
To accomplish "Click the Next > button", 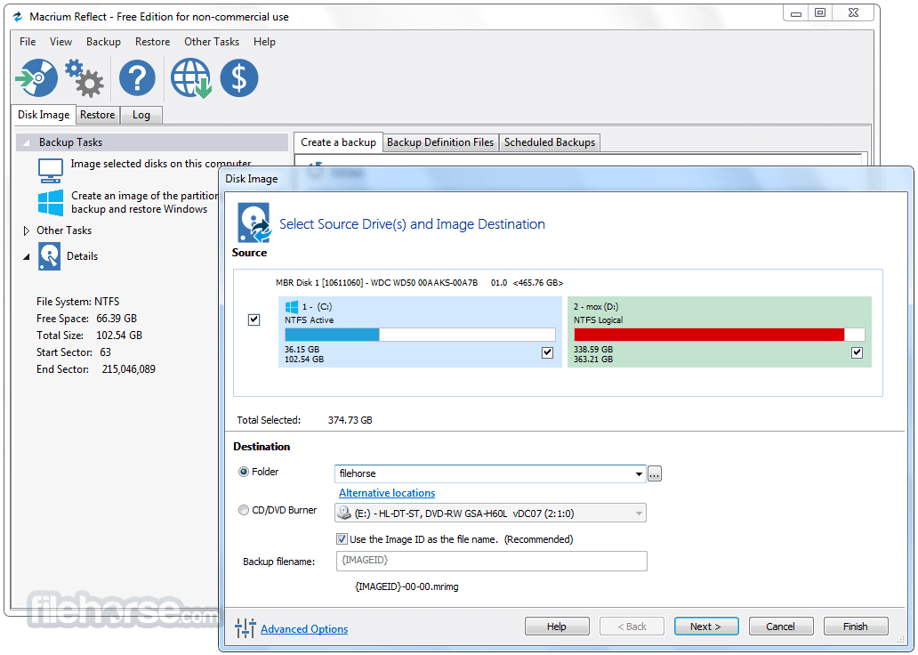I will (706, 627).
